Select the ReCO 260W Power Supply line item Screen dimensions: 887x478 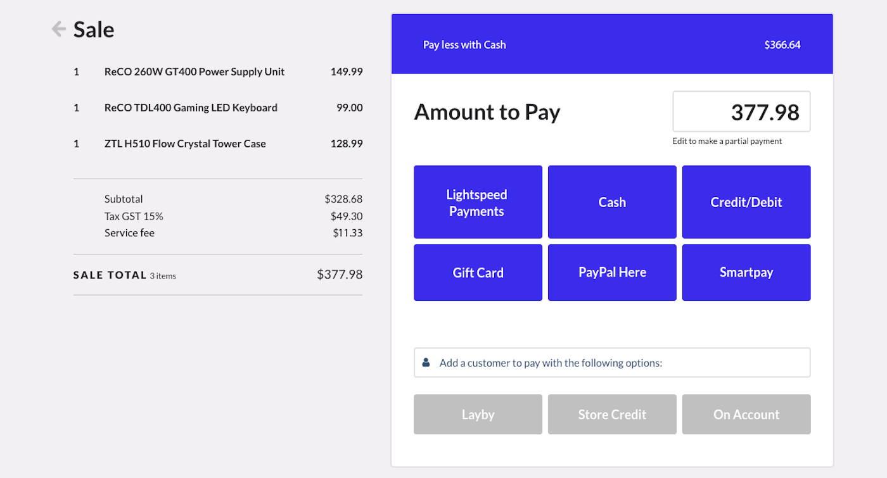click(x=195, y=72)
